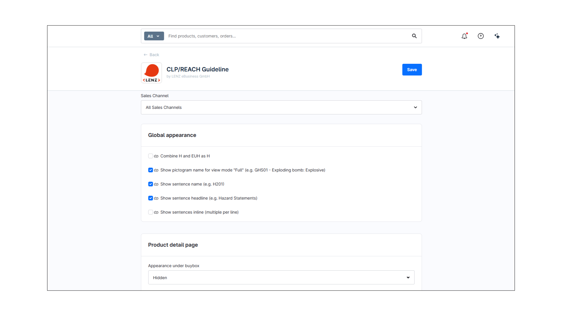Open the AI sparkle assistant icon
The height and width of the screenshot is (316, 562).
coord(497,36)
